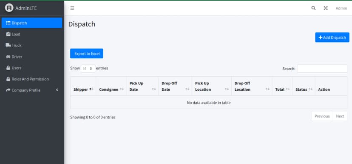
Task: Click the Next pagination button
Action: (x=340, y=116)
